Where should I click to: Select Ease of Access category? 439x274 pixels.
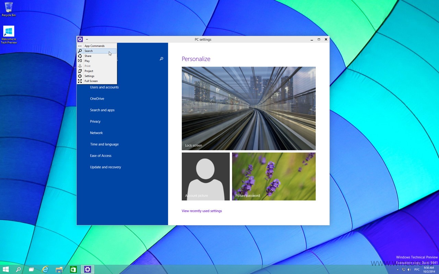pos(101,156)
